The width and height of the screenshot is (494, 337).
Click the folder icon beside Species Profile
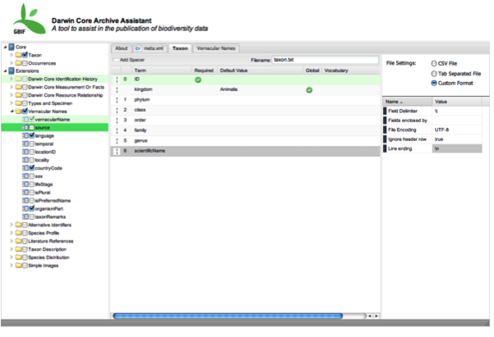click(x=20, y=232)
